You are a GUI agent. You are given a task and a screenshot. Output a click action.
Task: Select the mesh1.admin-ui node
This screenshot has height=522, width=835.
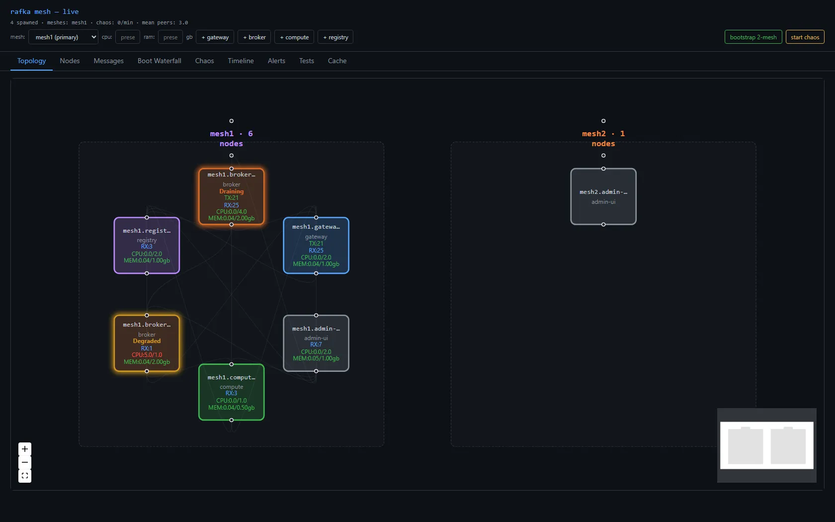[x=316, y=343]
